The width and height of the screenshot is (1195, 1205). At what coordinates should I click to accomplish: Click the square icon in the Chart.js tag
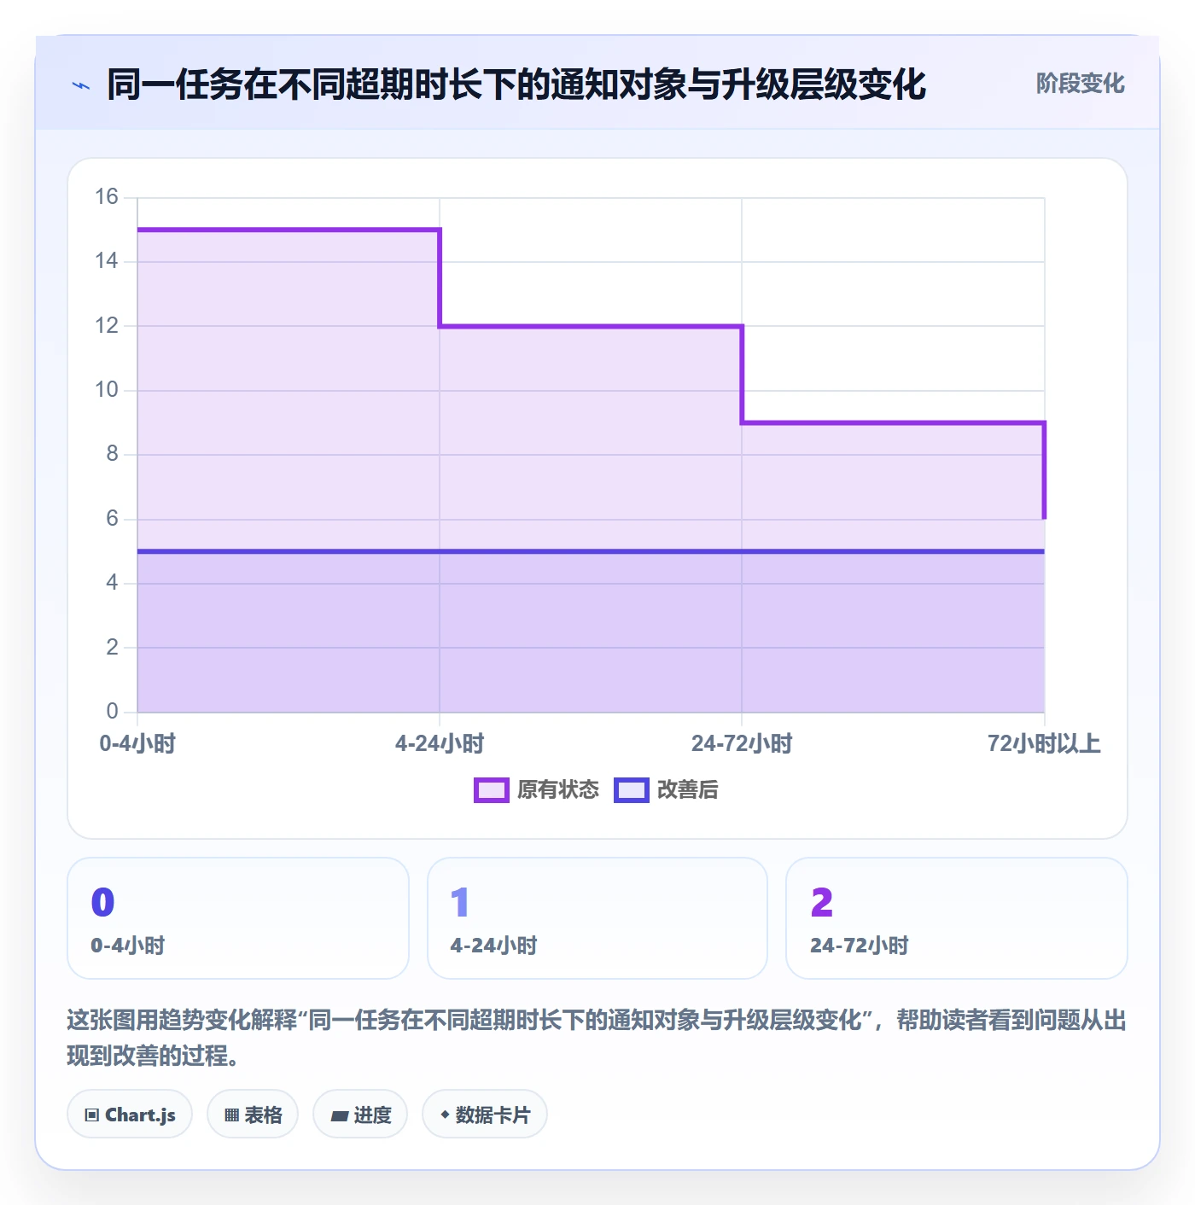tap(92, 1115)
